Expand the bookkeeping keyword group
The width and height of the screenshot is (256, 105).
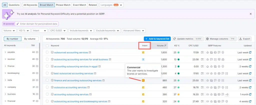pos(5,73)
